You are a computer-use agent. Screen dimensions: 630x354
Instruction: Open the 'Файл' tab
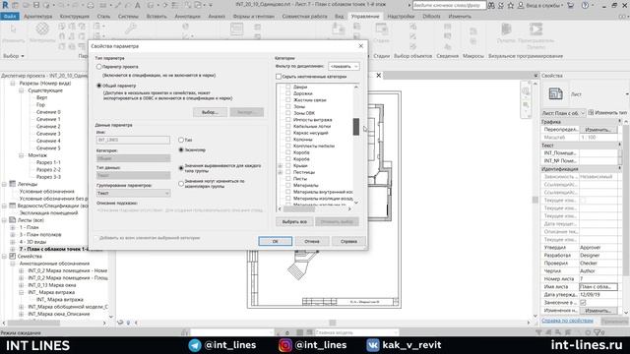[x=10, y=17]
